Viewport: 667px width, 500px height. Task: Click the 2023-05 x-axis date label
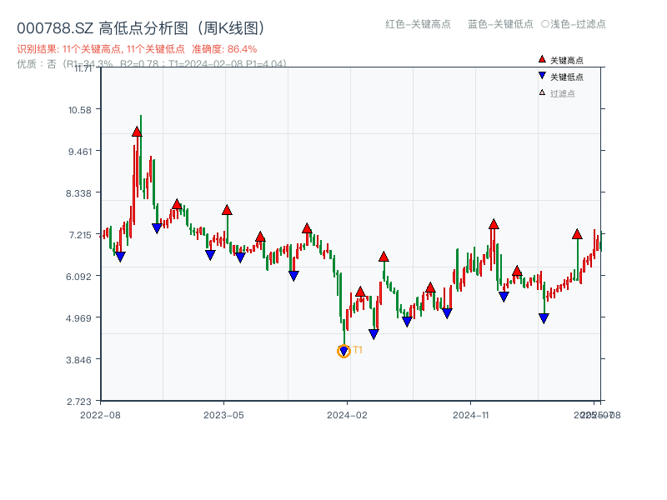tap(223, 415)
